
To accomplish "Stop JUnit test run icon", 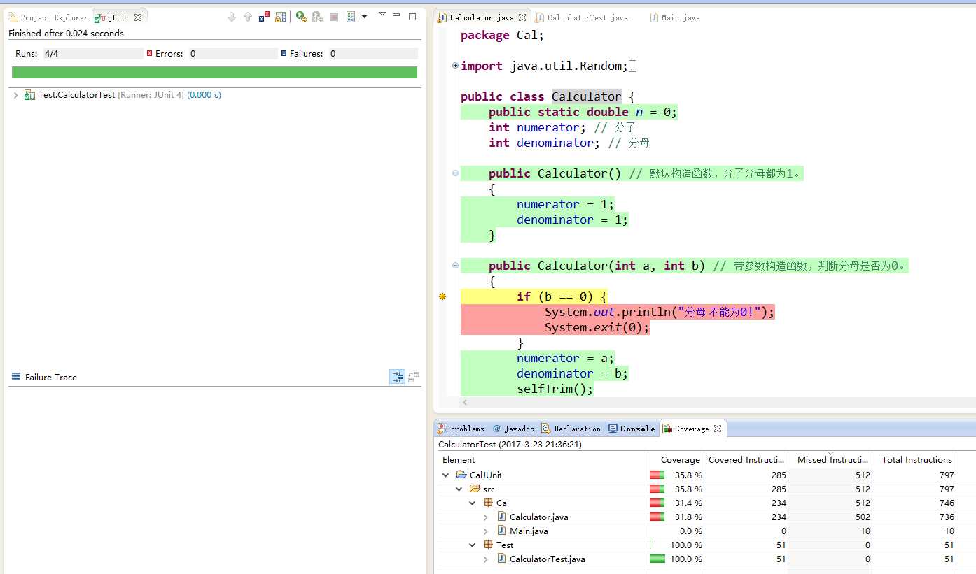I will point(334,17).
